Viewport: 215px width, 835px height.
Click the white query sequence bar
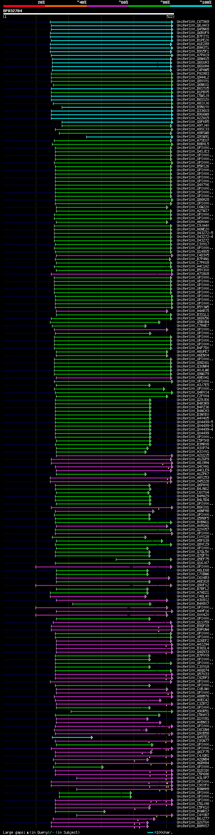(88, 14)
